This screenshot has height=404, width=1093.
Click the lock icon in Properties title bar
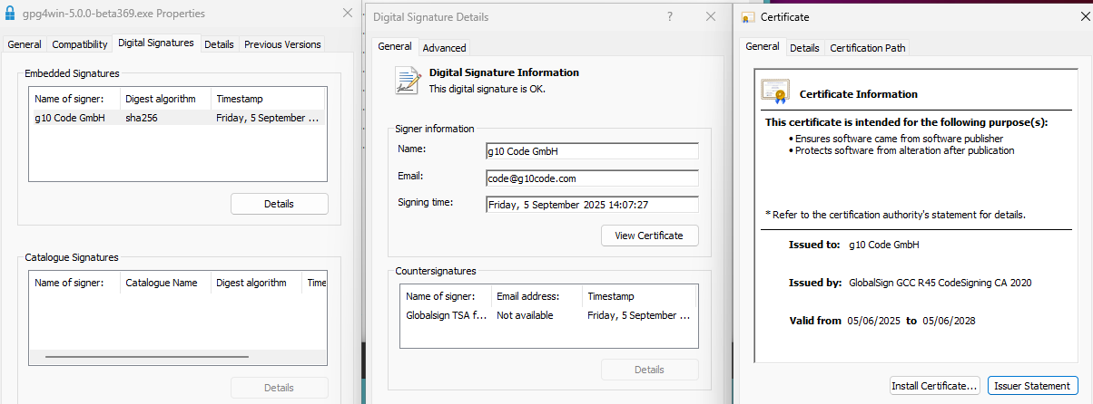10,14
